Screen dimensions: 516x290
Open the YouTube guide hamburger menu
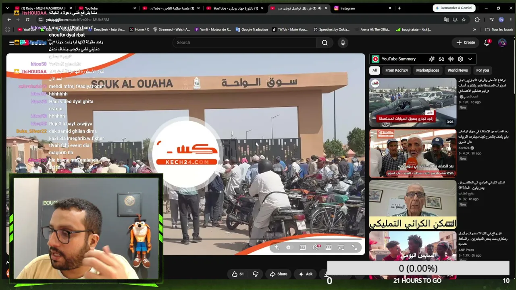click(x=12, y=42)
